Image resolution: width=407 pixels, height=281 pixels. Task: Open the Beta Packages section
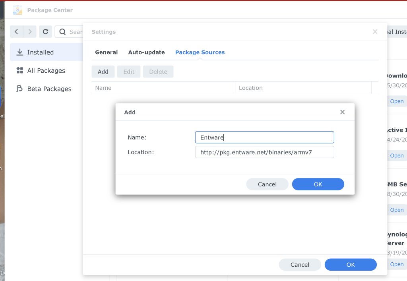(46, 89)
